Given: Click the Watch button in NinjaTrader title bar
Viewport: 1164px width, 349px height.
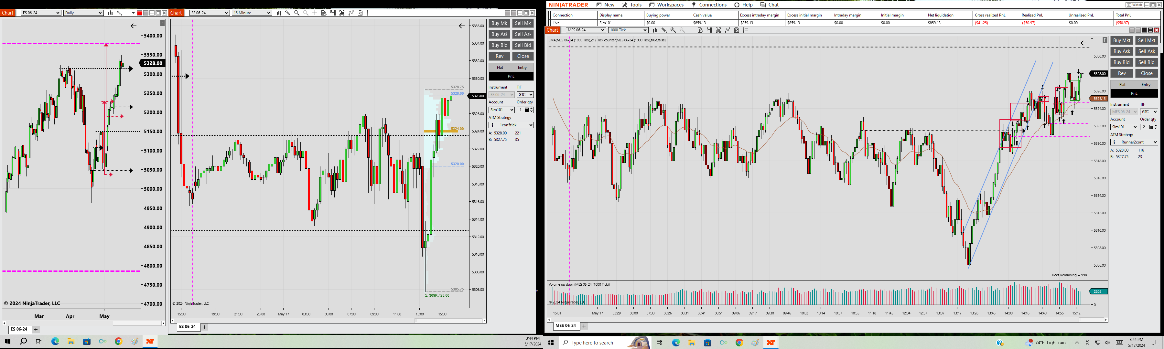Looking at the screenshot, I should click(x=1134, y=5).
